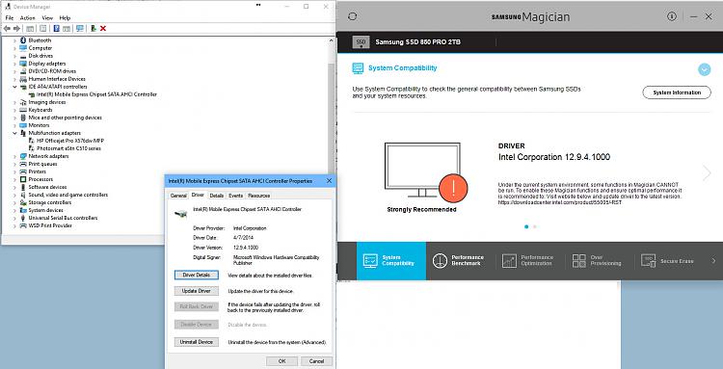Image resolution: width=723 pixels, height=369 pixels.
Task: Open Help menu in Device Manager
Action: click(65, 18)
